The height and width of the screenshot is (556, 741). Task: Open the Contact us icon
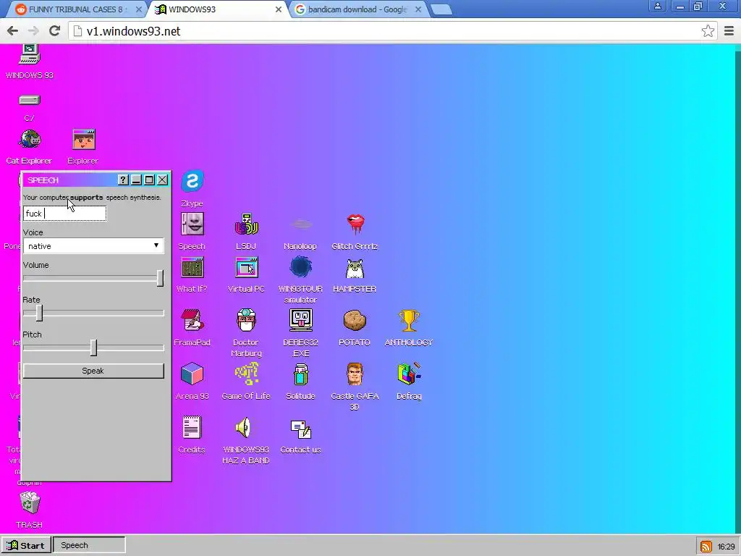click(x=301, y=429)
